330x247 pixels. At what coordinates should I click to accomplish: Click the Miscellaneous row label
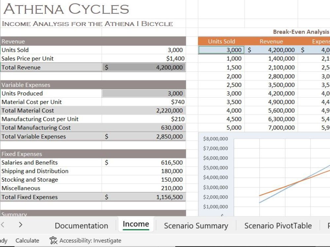(21, 188)
